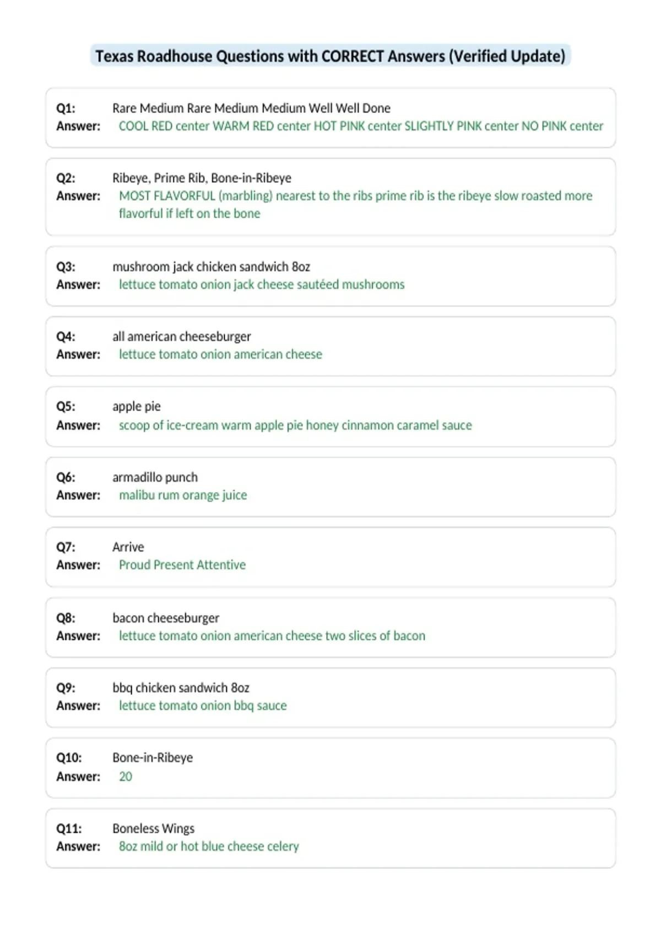Select the Q2 Ribeye, Prime Rib question
Image resolution: width=661 pixels, height=937 pixels.
click(x=202, y=178)
